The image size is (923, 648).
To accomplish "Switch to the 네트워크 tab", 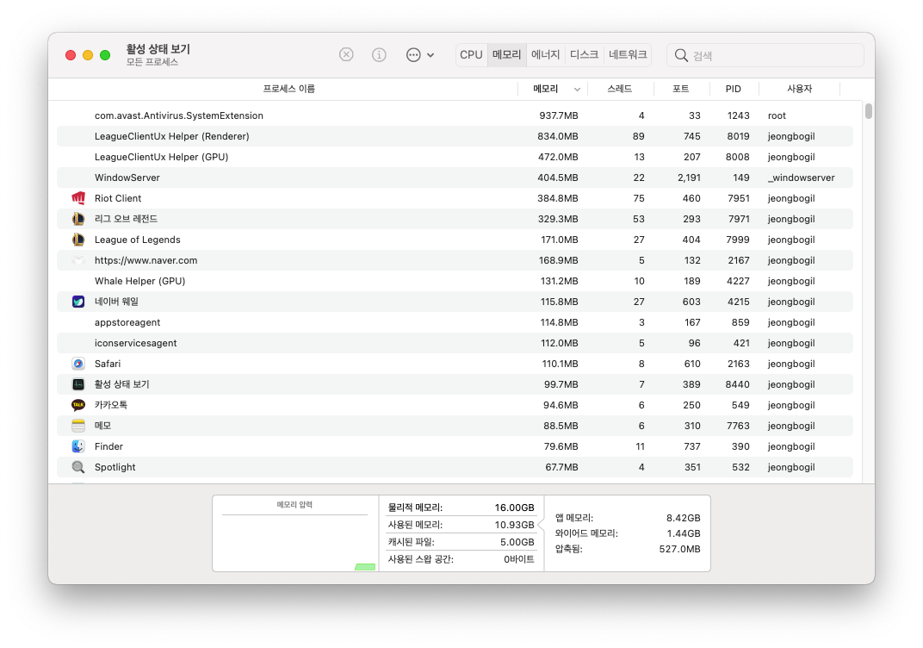I will pos(628,55).
